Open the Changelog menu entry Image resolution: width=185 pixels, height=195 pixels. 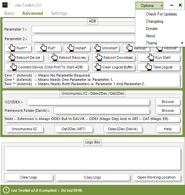[x=154, y=21]
